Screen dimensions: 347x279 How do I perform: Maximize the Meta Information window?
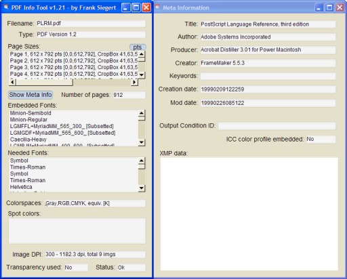click(x=329, y=7)
